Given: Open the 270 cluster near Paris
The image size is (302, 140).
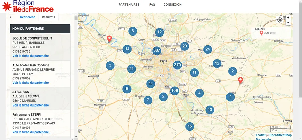Looking at the screenshot, I should click(178, 65).
